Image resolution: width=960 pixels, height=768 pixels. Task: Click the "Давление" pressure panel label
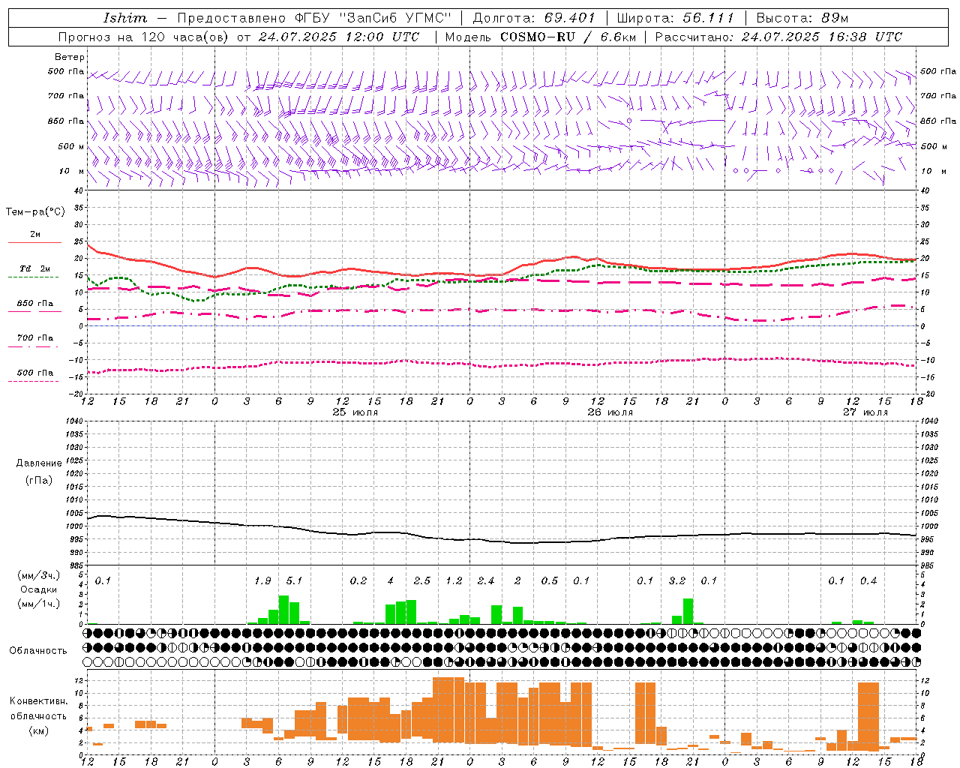(39, 463)
